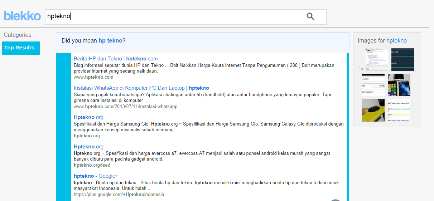This screenshot has height=201, width=434.
Task: Click the hptekno link in Images heading
Action: point(396,41)
